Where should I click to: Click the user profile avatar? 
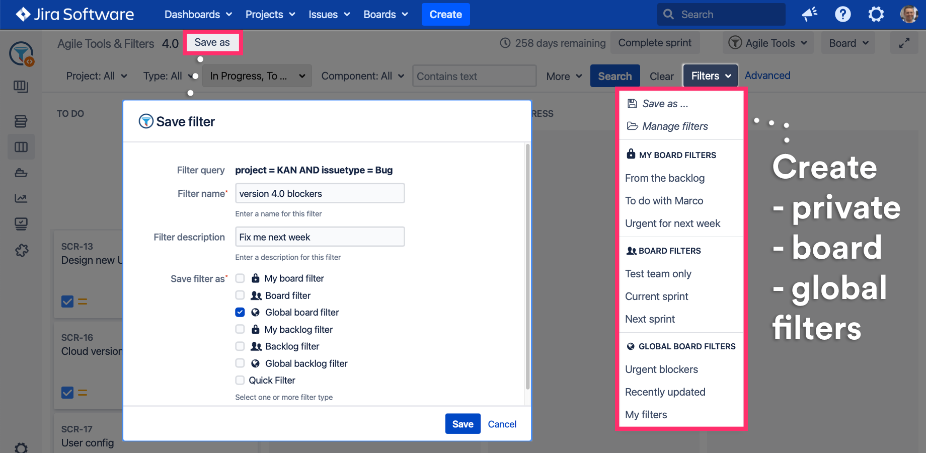point(909,14)
